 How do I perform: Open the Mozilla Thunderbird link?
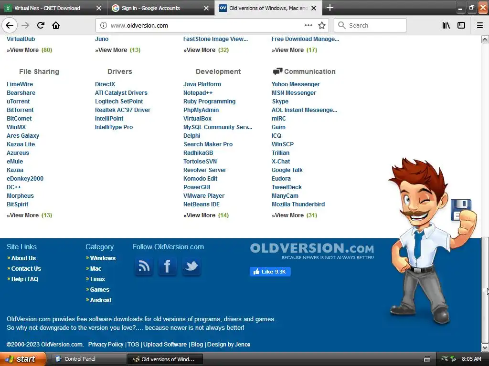(298, 204)
